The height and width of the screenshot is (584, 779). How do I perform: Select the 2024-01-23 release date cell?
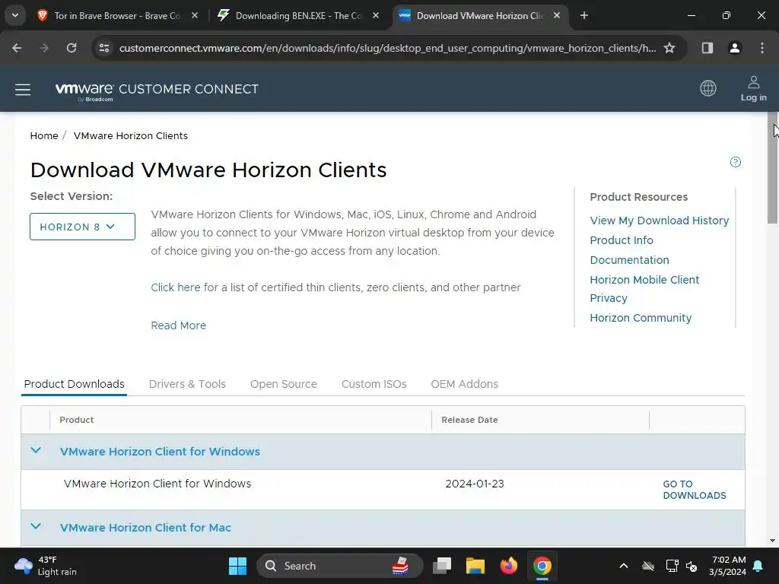point(475,484)
